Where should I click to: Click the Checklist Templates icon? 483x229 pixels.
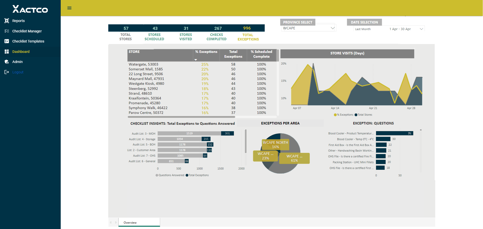[7, 41]
